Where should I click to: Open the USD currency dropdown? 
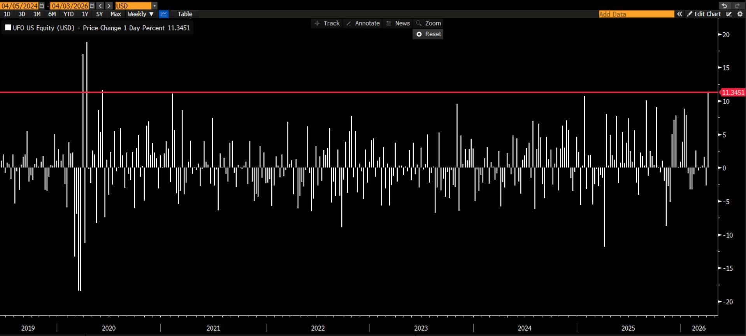pyautogui.click(x=154, y=6)
